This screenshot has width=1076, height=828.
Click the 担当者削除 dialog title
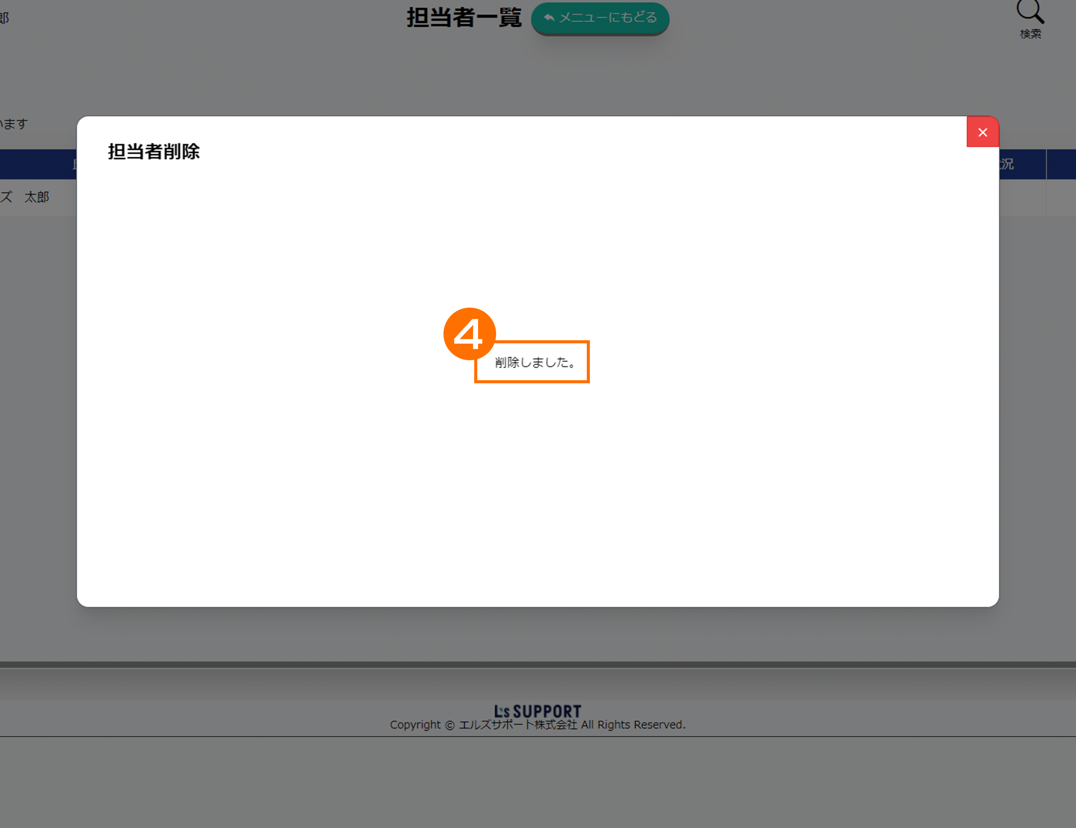point(154,151)
